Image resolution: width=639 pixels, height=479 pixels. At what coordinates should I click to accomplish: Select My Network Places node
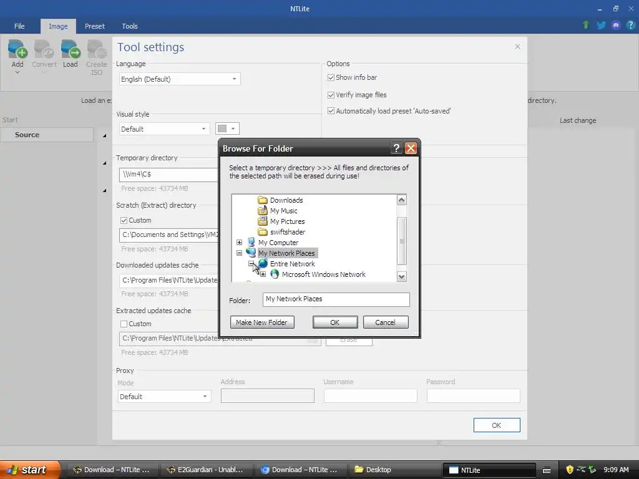point(286,253)
